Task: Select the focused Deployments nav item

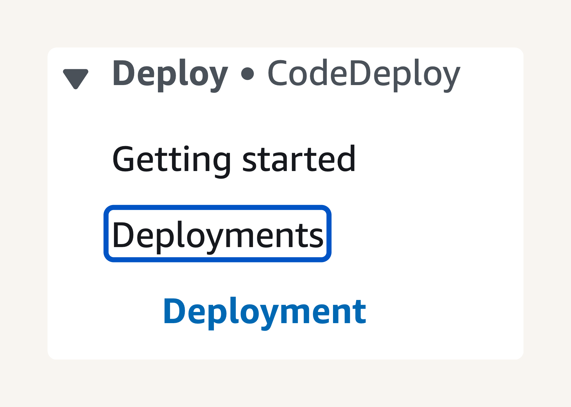Action: pos(218,234)
